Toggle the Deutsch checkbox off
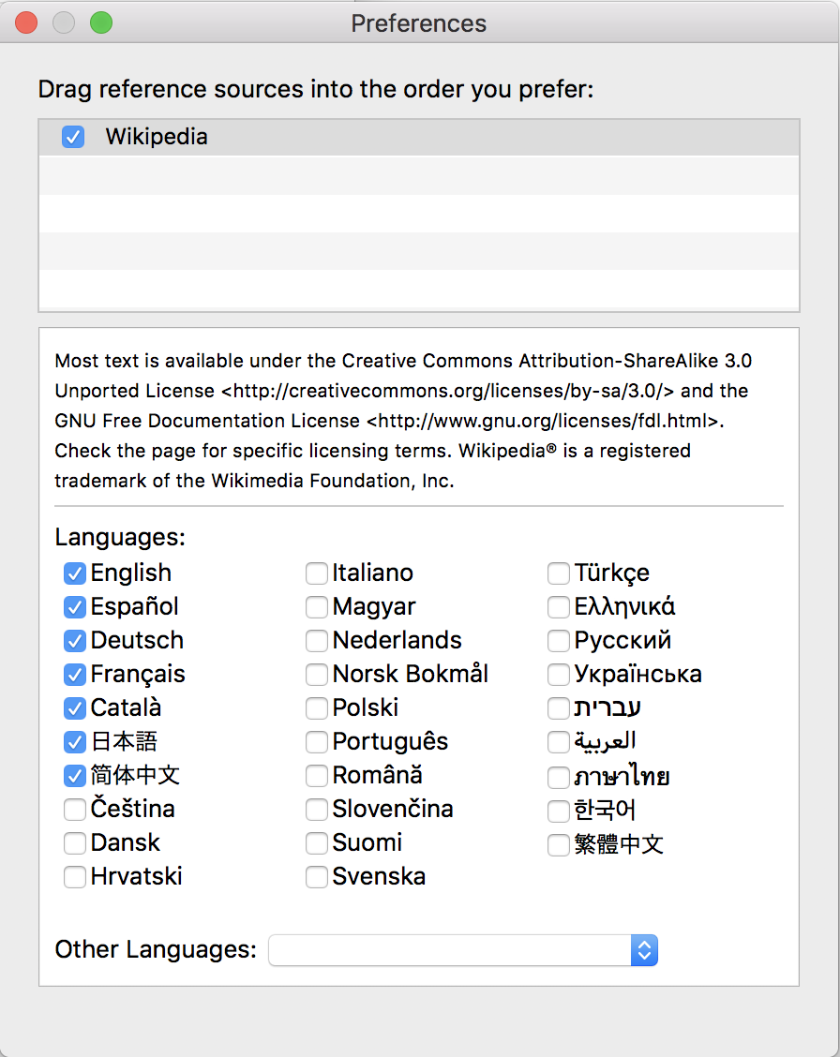 (x=75, y=641)
